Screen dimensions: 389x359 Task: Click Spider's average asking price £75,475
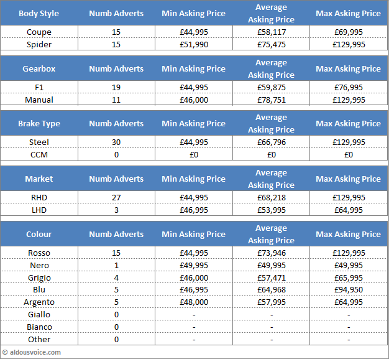click(271, 45)
